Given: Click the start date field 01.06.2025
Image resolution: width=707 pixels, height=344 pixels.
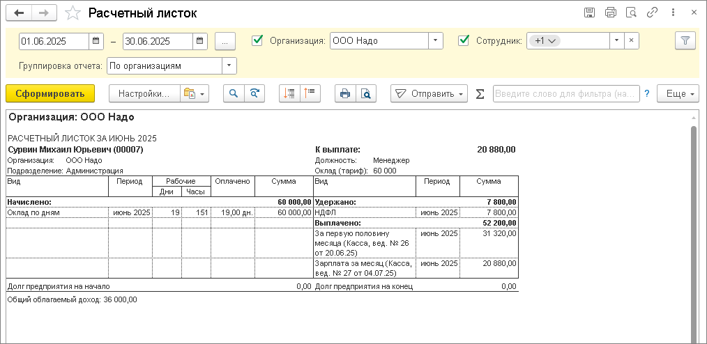Looking at the screenshot, I should tap(54, 41).
